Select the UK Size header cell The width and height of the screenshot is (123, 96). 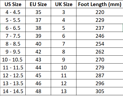(63, 4)
